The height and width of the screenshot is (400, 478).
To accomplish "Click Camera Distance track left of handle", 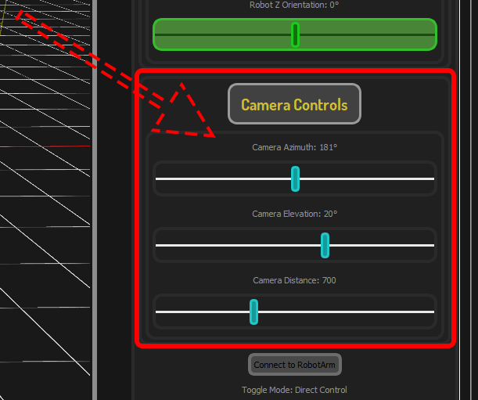I will point(202,312).
